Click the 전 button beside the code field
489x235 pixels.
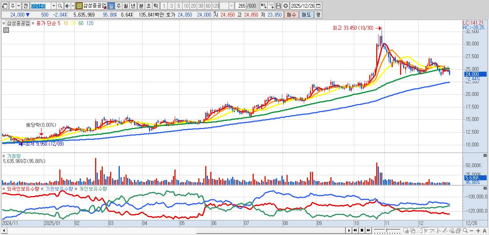click(25, 6)
